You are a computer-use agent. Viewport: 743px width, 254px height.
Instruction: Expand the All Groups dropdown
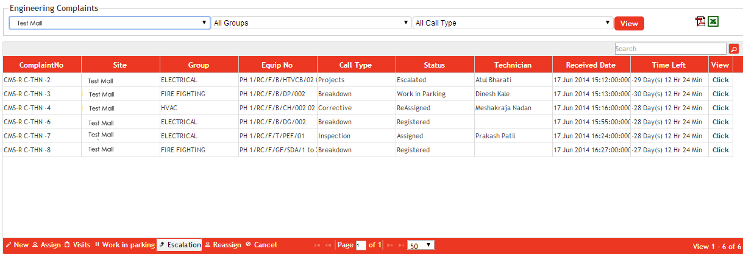311,23
